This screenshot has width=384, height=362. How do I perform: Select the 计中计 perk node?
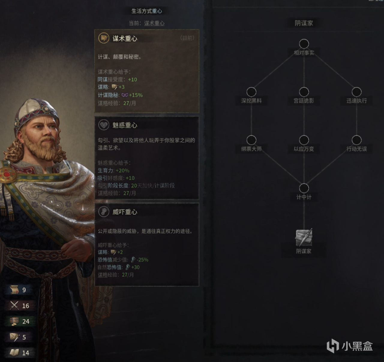[304, 188]
